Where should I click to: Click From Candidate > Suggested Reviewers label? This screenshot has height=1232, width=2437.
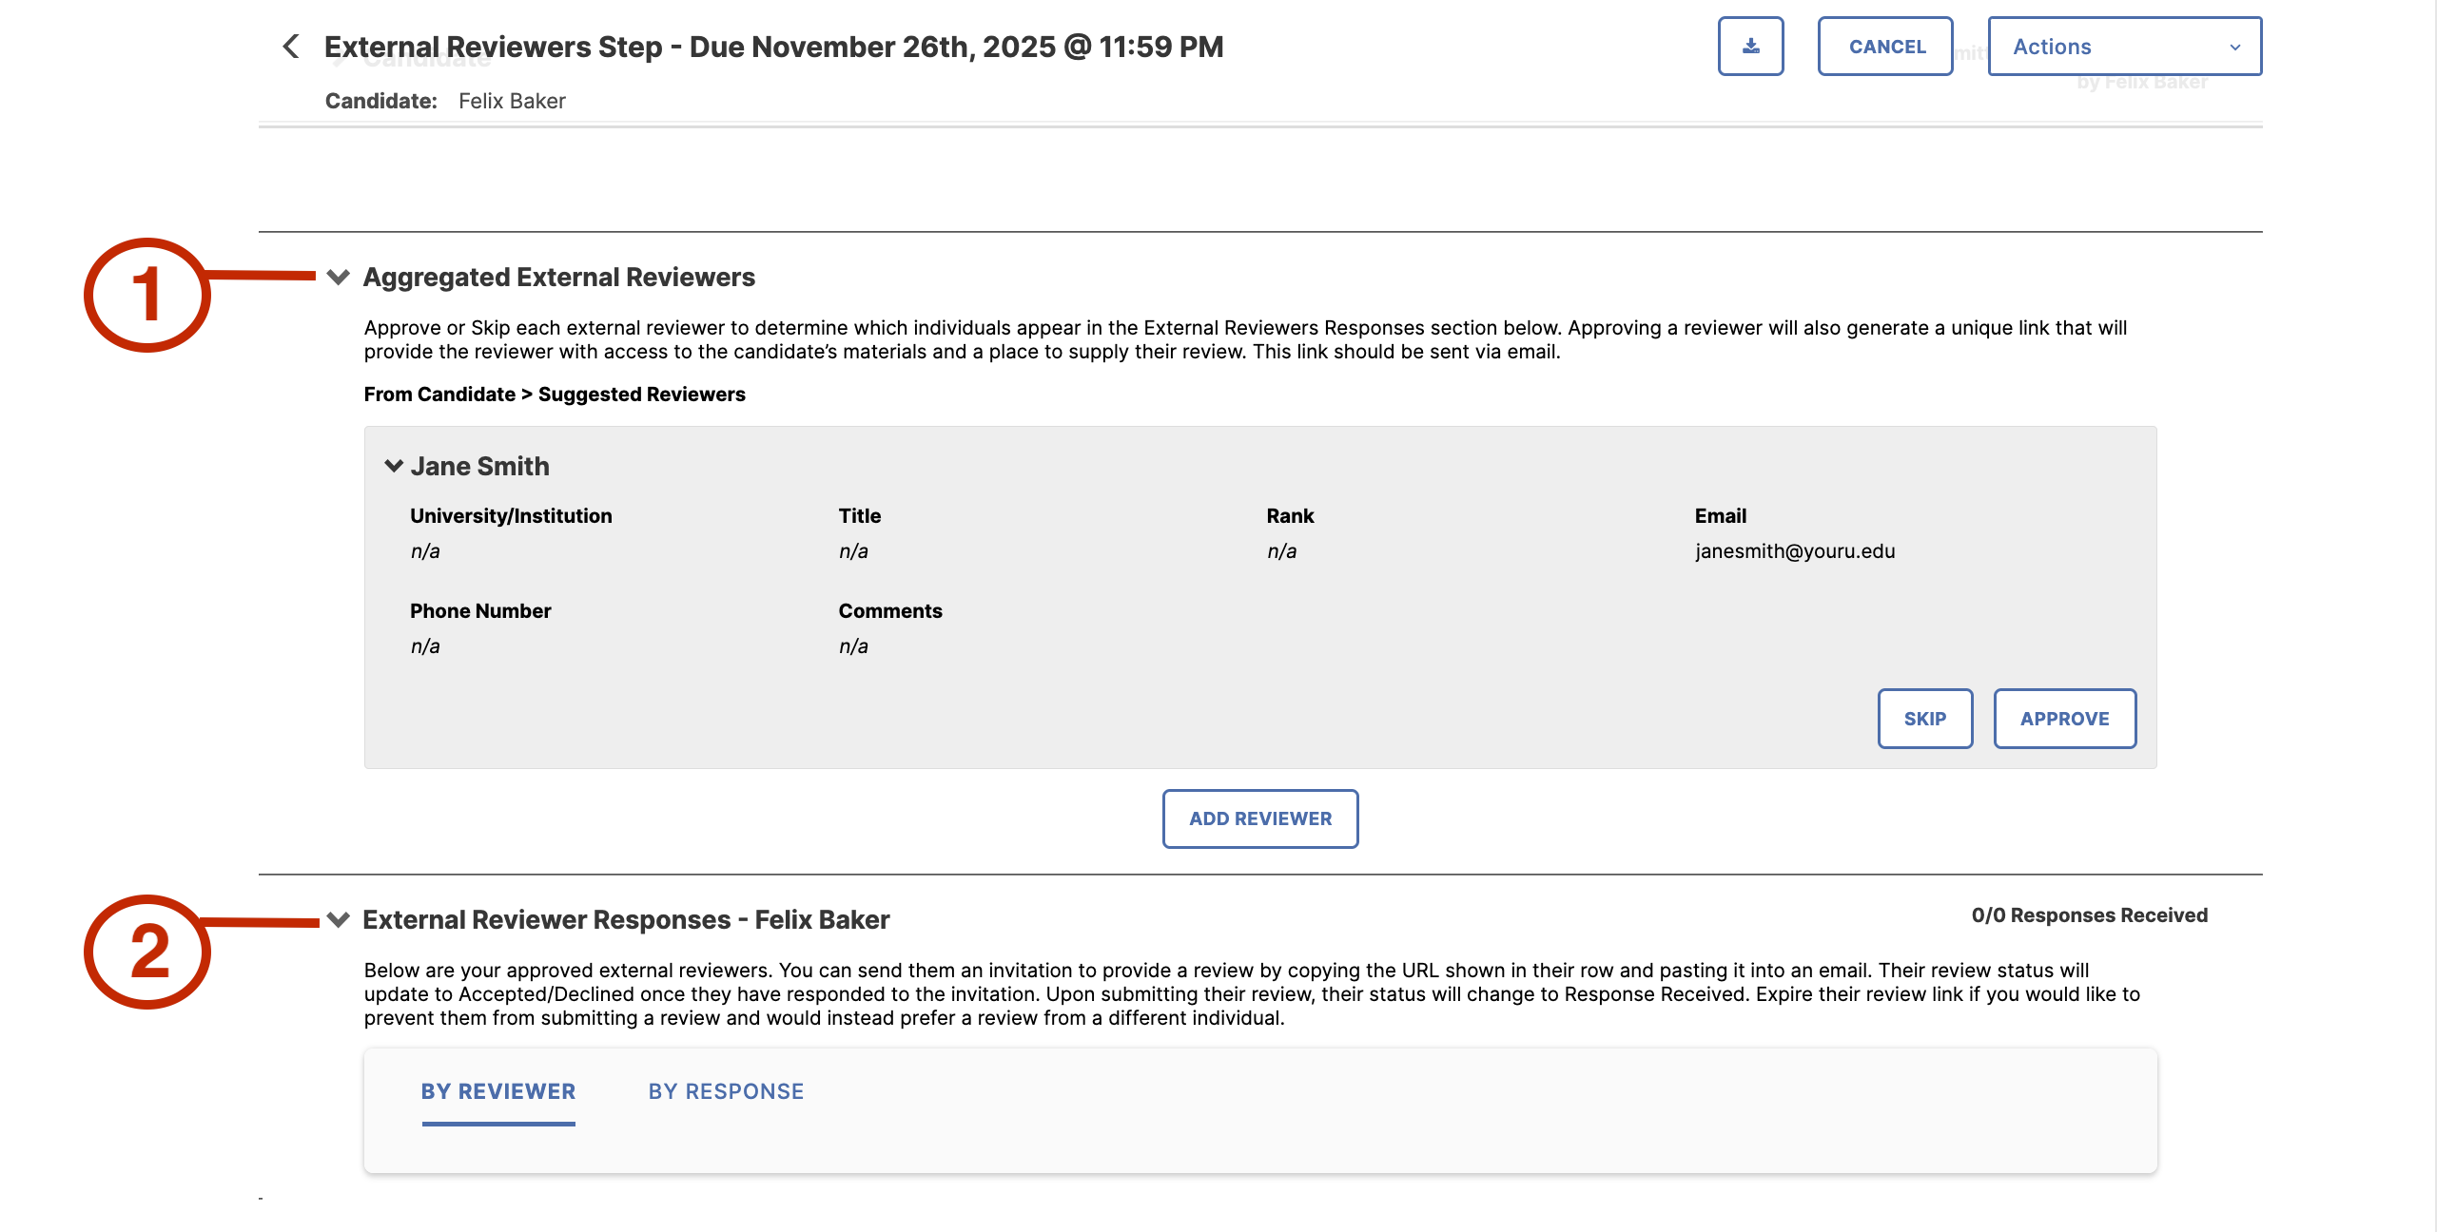[554, 395]
